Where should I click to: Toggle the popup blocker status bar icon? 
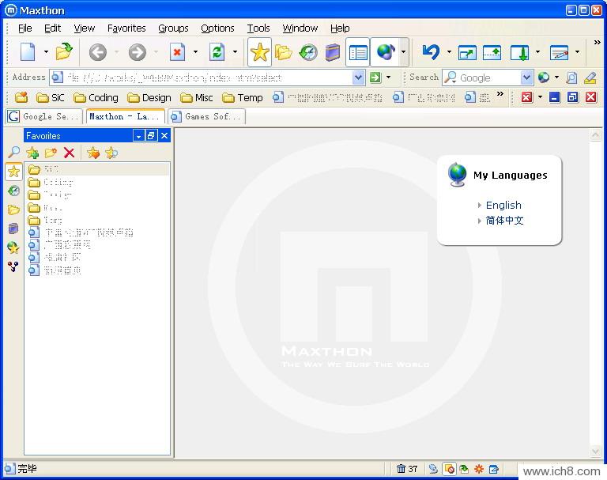[450, 469]
